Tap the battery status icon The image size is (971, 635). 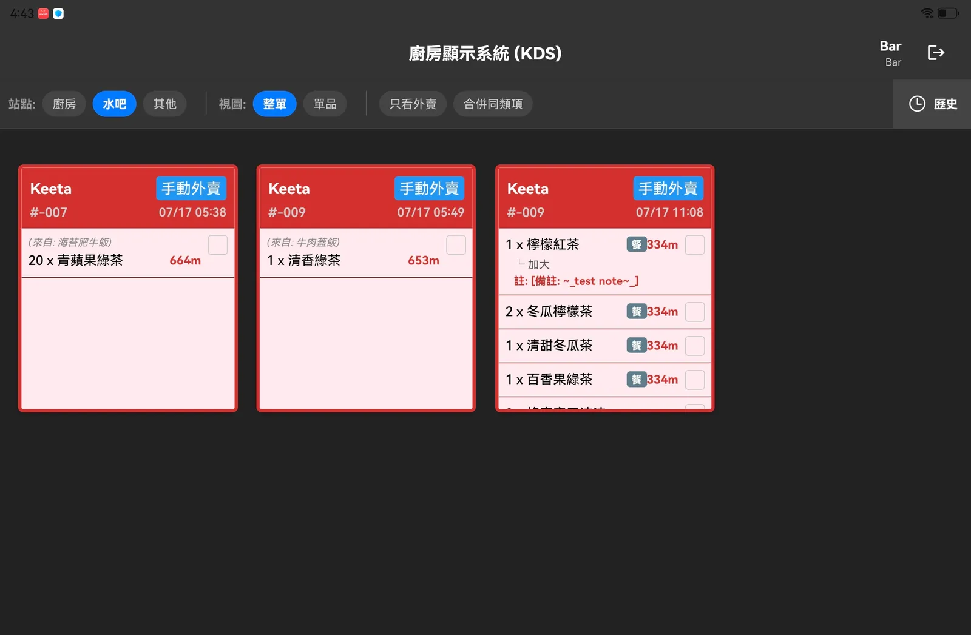click(x=948, y=13)
